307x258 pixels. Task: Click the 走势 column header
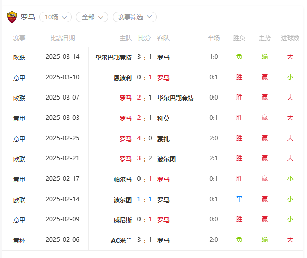tap(265, 38)
